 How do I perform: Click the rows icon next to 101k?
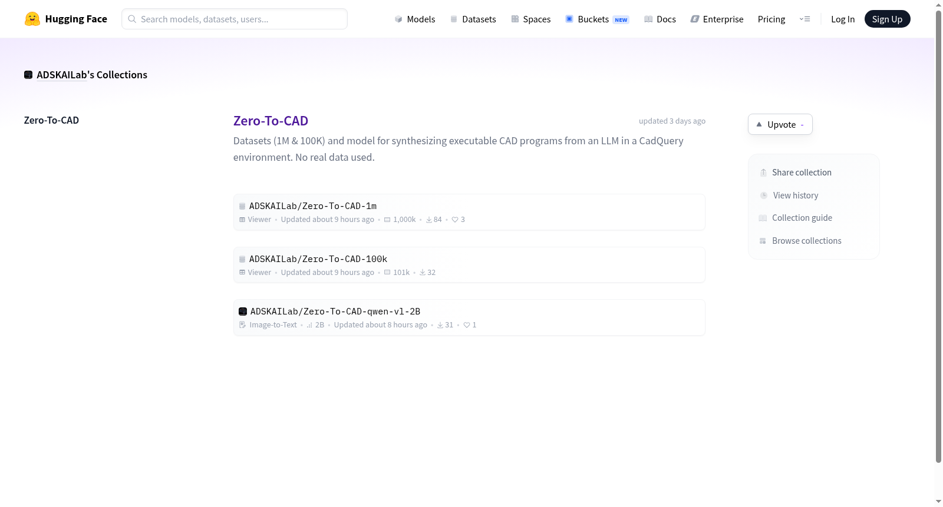coord(387,273)
